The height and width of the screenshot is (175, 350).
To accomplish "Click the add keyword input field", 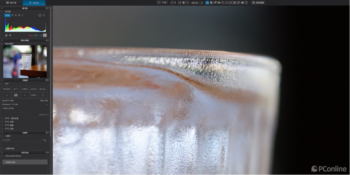I will [22, 140].
